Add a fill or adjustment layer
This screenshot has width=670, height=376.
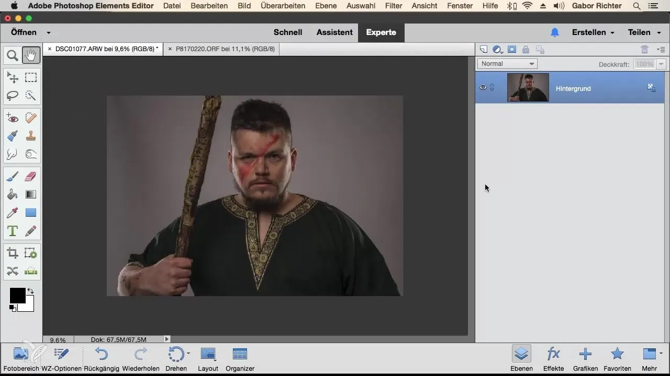498,50
